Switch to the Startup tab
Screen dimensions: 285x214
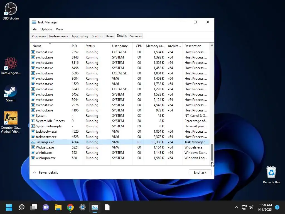97,36
